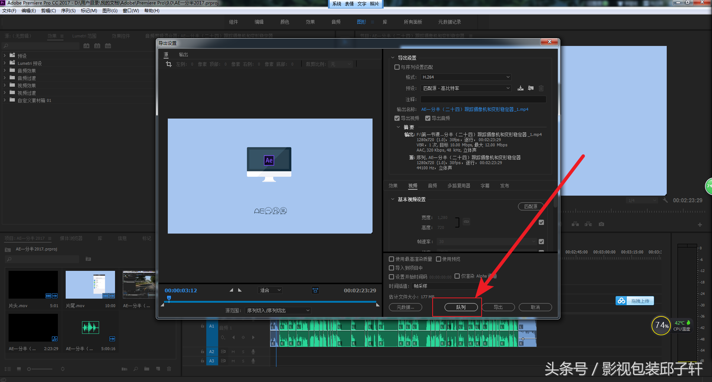Select the 片尾.mov thumbnail
712x382 pixels.
pos(90,285)
